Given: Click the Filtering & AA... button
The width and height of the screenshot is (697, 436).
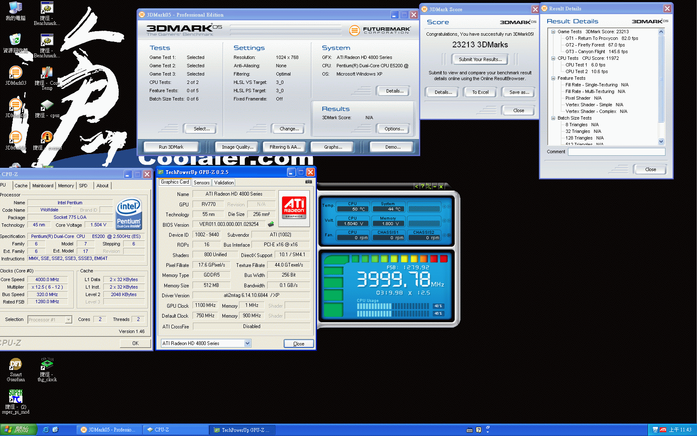Looking at the screenshot, I should pyautogui.click(x=285, y=147).
